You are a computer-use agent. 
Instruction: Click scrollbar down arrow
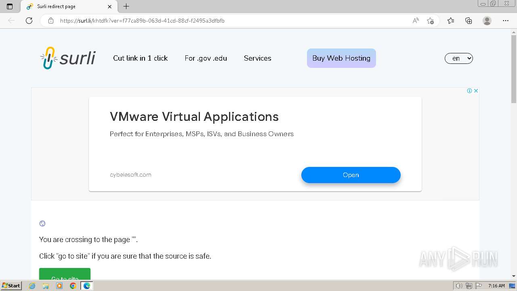pyautogui.click(x=514, y=276)
